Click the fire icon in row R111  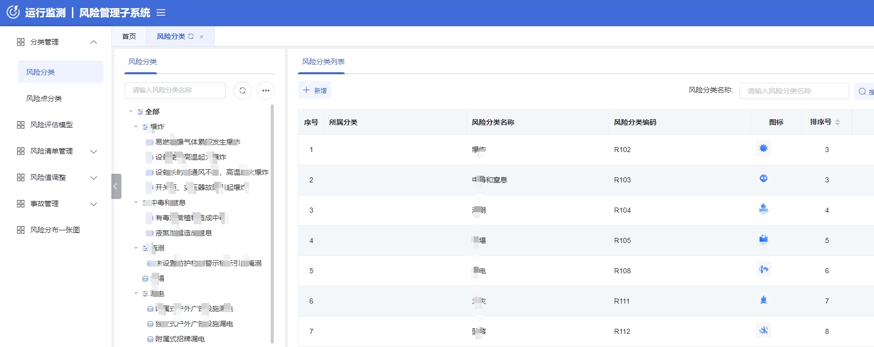763,300
